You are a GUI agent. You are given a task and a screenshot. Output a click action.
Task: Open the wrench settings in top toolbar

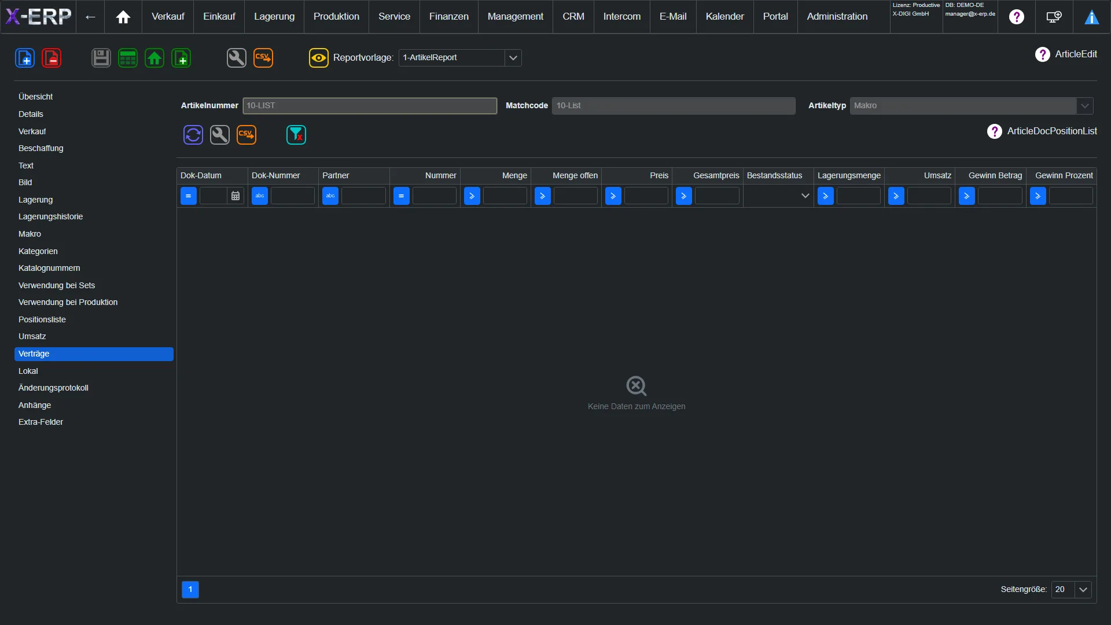pyautogui.click(x=237, y=58)
